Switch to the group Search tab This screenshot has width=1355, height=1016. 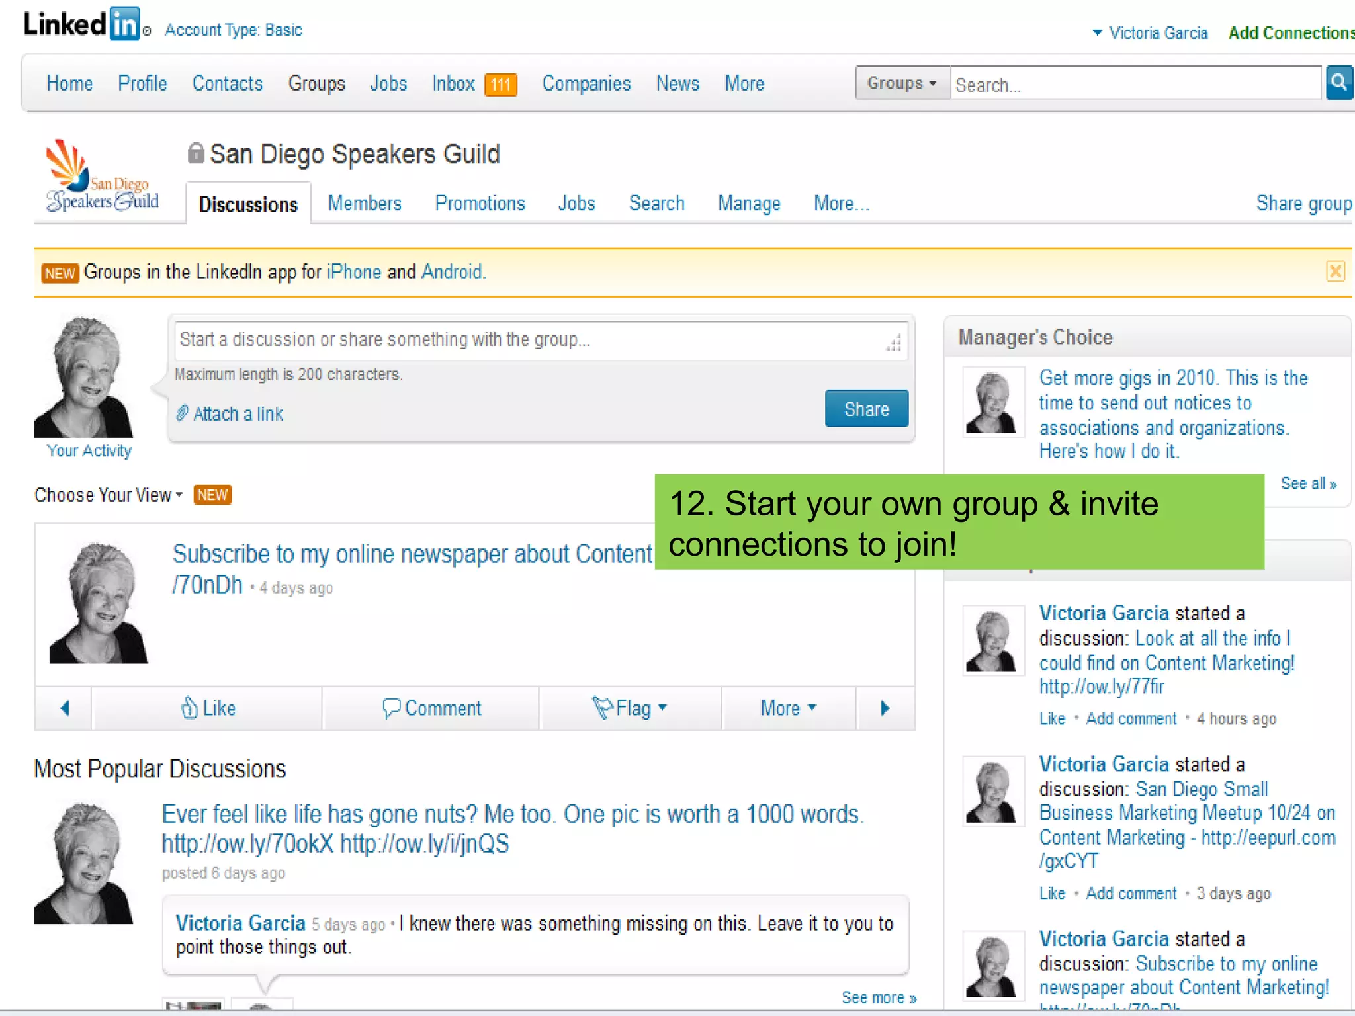(656, 203)
